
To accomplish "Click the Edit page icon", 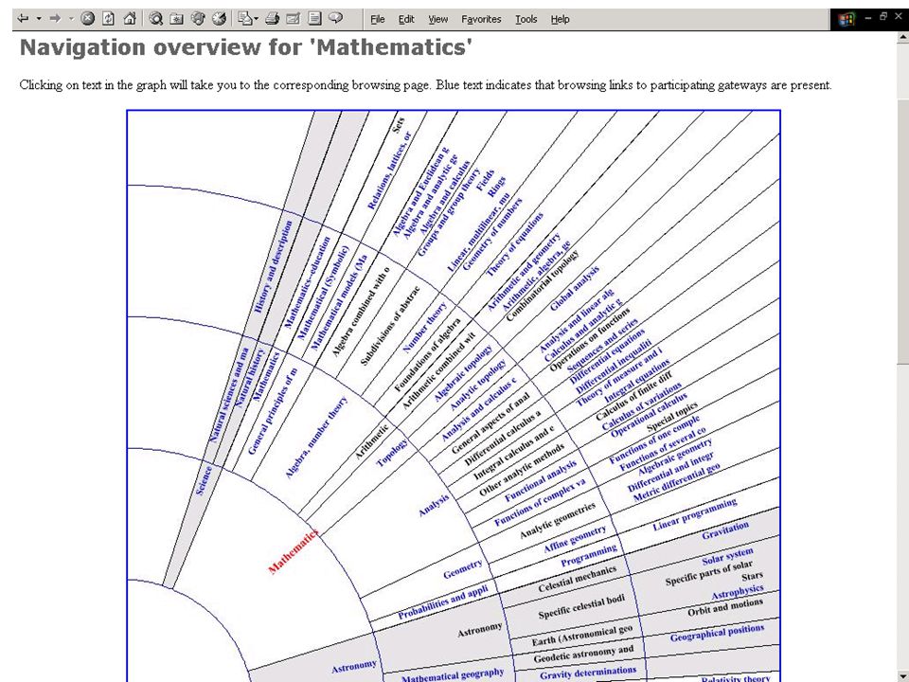I will coord(294,19).
